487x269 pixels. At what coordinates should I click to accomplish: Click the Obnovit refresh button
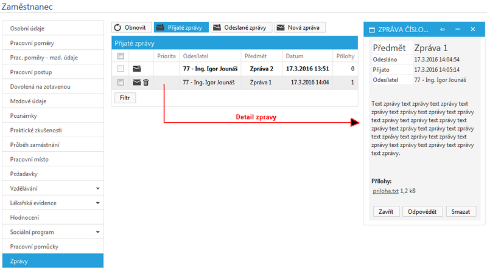[x=131, y=27]
